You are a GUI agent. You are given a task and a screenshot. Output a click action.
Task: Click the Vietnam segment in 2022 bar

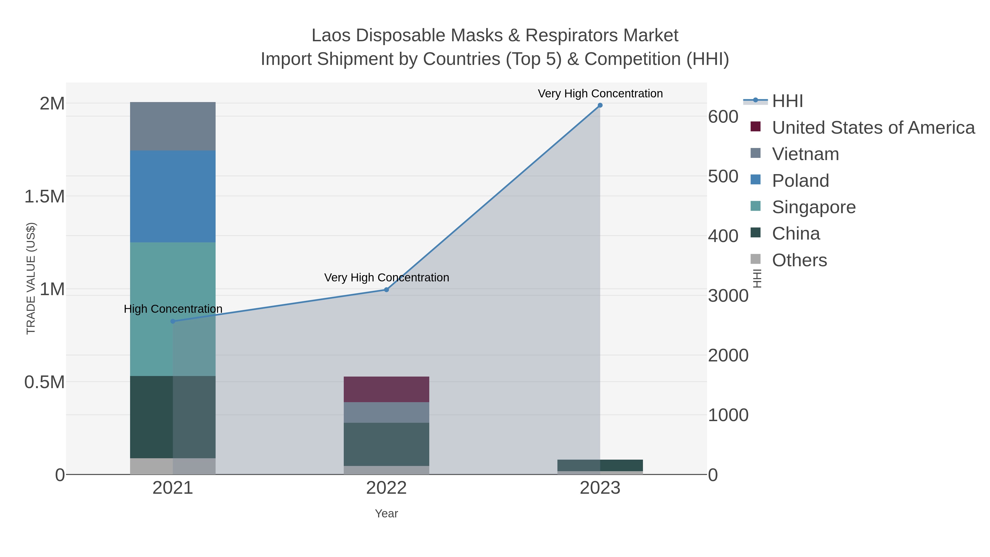387,413
